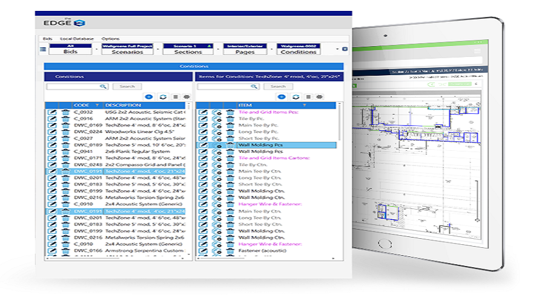
Task: Select the Woodworks Linear Clg 4.5" row
Action: click(x=116, y=132)
